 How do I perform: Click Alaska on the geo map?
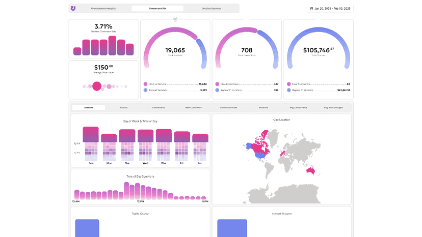[248, 146]
